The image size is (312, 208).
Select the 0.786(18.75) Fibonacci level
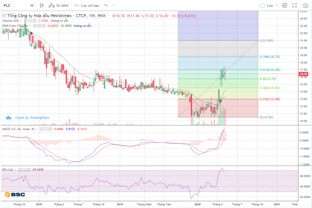(x=270, y=57)
